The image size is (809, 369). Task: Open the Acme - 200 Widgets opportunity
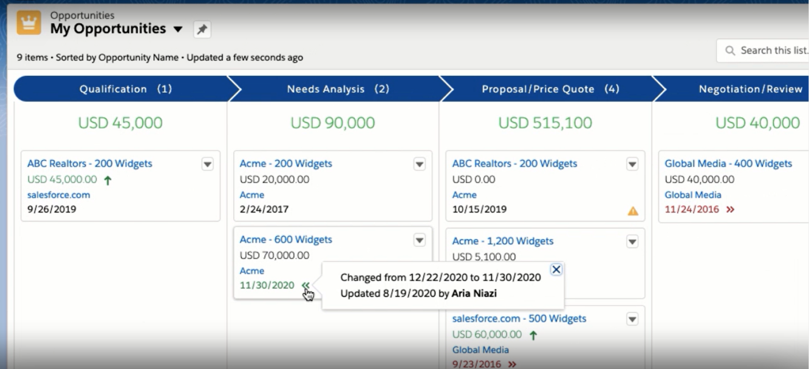pyautogui.click(x=286, y=164)
